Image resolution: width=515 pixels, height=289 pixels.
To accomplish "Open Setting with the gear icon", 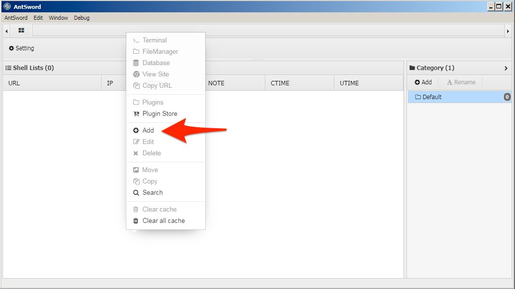I will [x=21, y=48].
